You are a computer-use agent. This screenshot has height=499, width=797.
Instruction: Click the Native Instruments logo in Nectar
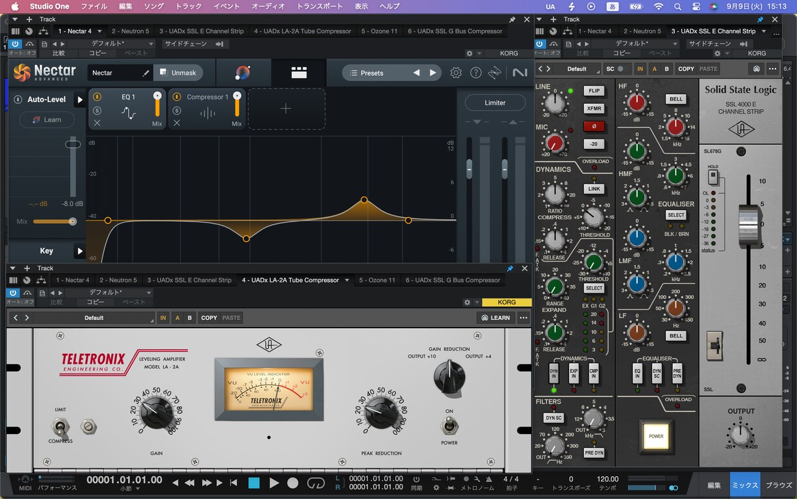point(520,73)
